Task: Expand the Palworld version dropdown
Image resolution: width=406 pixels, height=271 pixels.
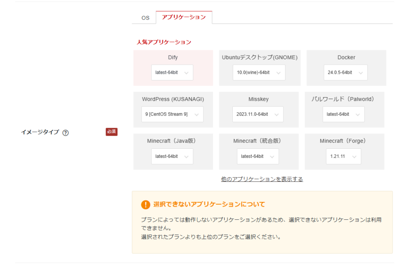Action: pyautogui.click(x=343, y=114)
